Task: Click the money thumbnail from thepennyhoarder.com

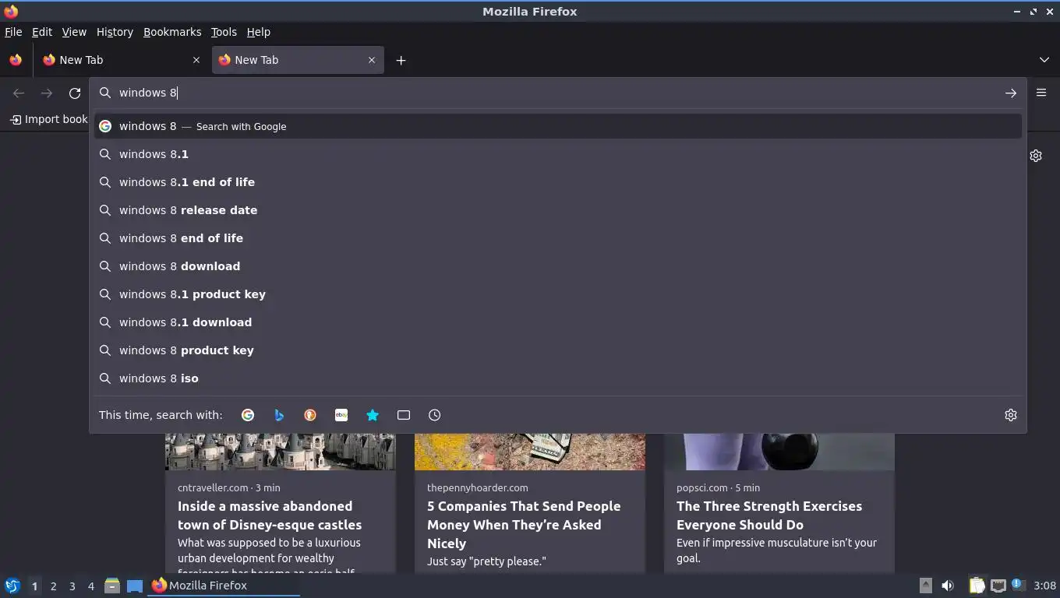Action: point(530,452)
